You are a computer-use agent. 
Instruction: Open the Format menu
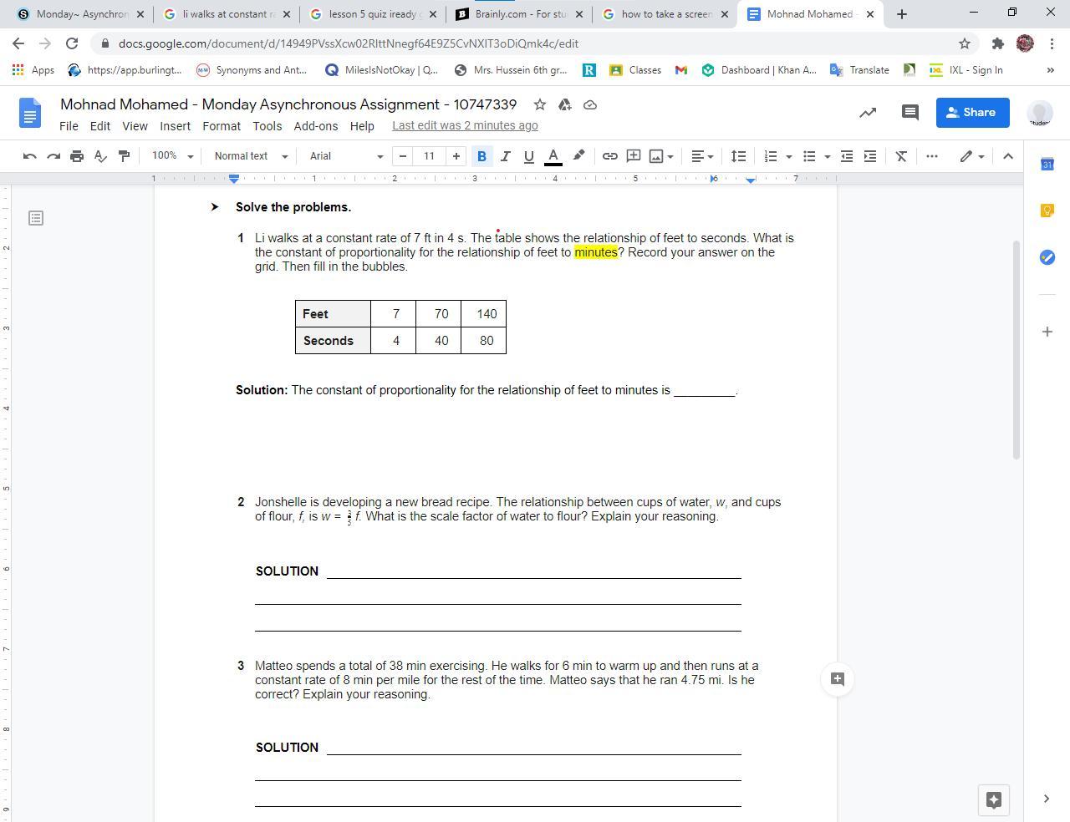coord(222,126)
